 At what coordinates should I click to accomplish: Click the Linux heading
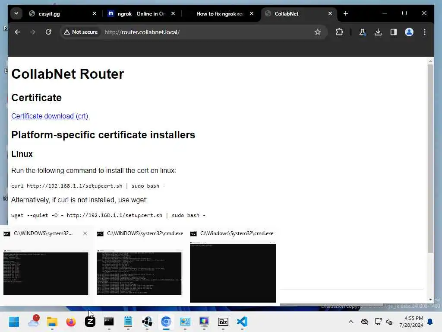[x=22, y=154]
